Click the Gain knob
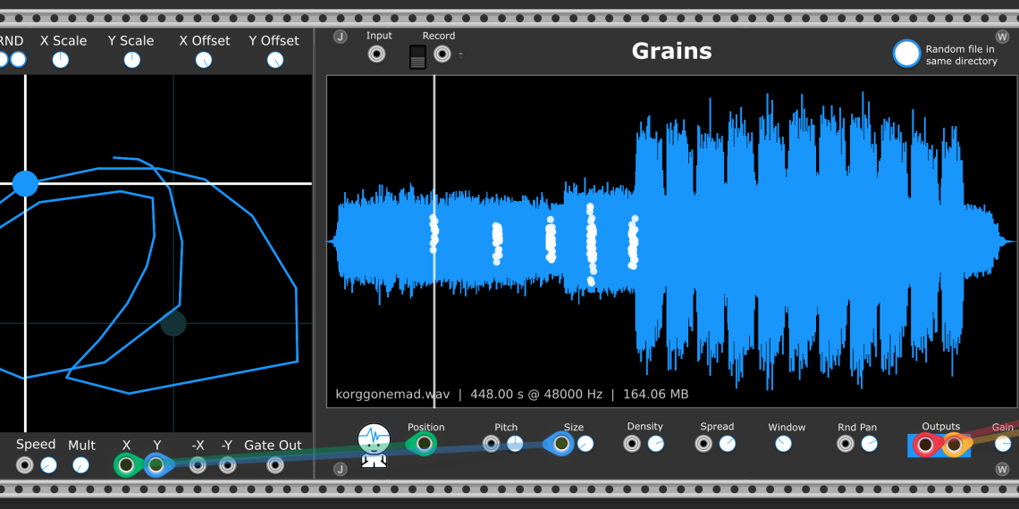Image resolution: width=1019 pixels, height=509 pixels. coord(1003,444)
